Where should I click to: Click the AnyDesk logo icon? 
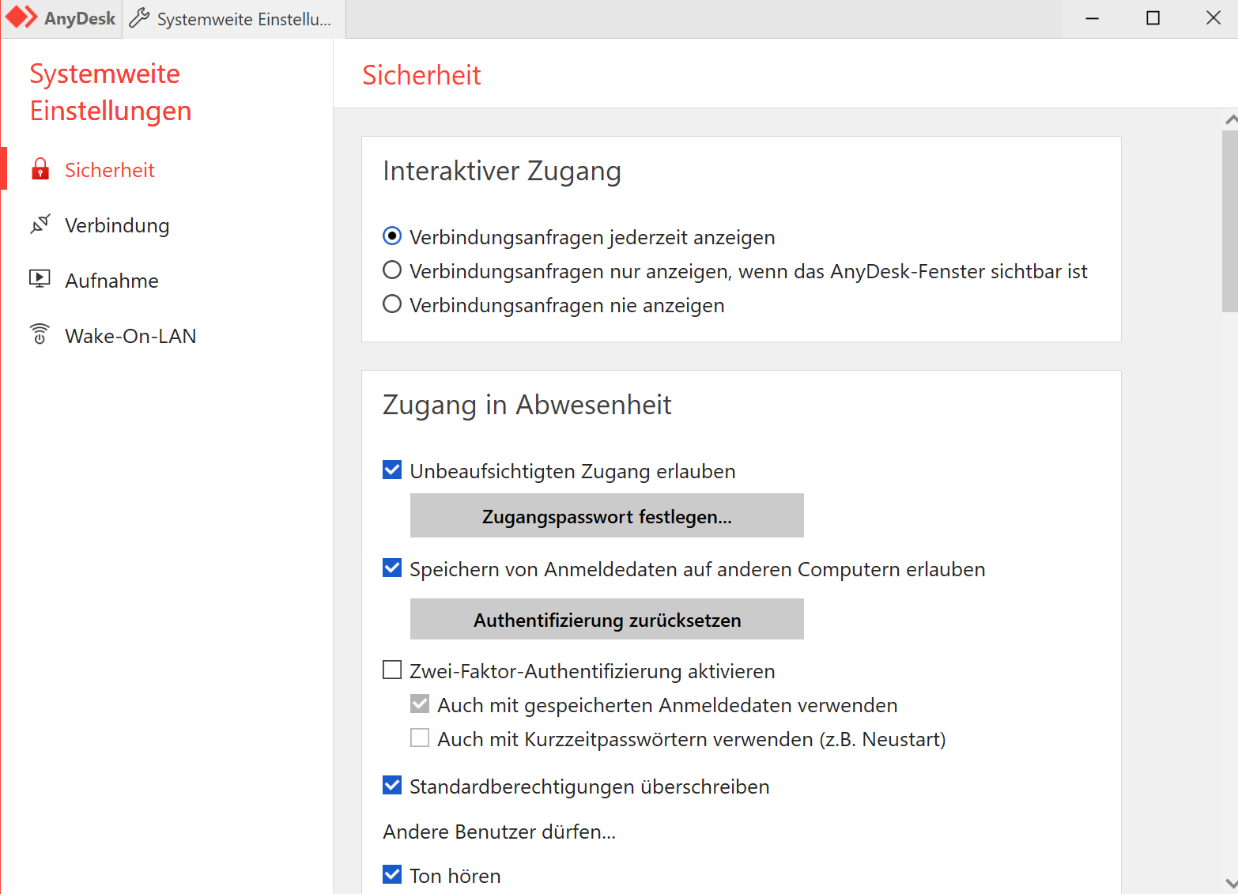coord(21,17)
